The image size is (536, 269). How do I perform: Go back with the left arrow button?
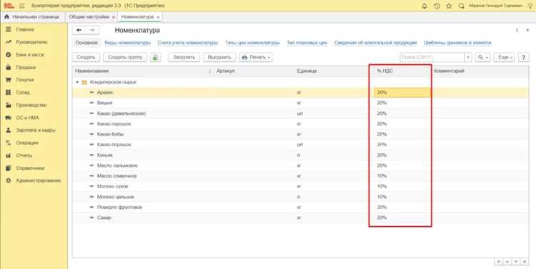click(x=79, y=31)
